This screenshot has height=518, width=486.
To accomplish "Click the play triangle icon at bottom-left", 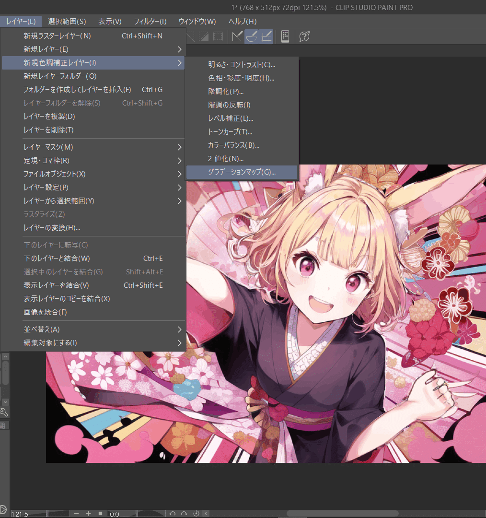I will click(x=3, y=510).
